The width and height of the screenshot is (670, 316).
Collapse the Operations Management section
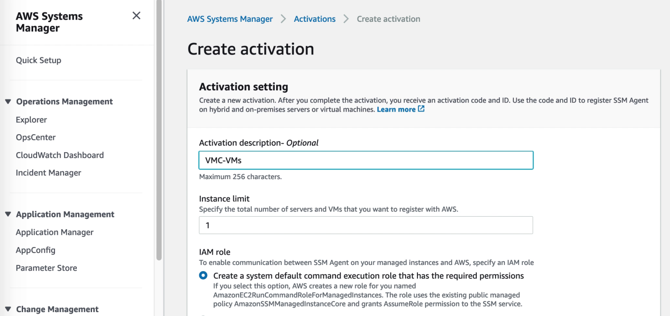(x=8, y=102)
